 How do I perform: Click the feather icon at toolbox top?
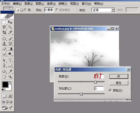tap(7, 16)
